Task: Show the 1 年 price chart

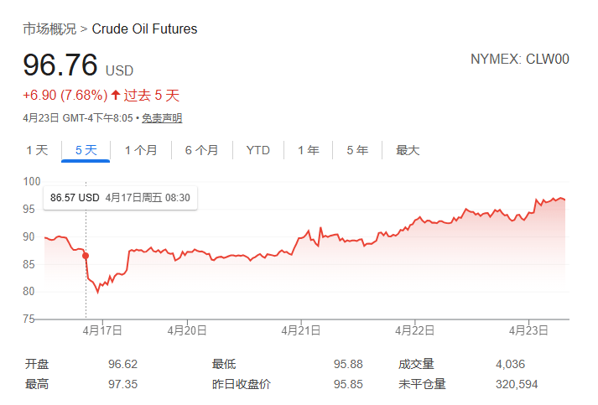Action: [308, 151]
